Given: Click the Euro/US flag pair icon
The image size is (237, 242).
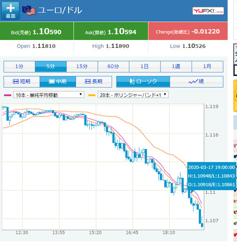Looking at the screenshot, I should 29,10.
